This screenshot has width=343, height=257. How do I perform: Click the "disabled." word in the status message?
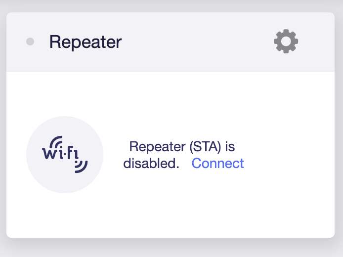pos(151,163)
